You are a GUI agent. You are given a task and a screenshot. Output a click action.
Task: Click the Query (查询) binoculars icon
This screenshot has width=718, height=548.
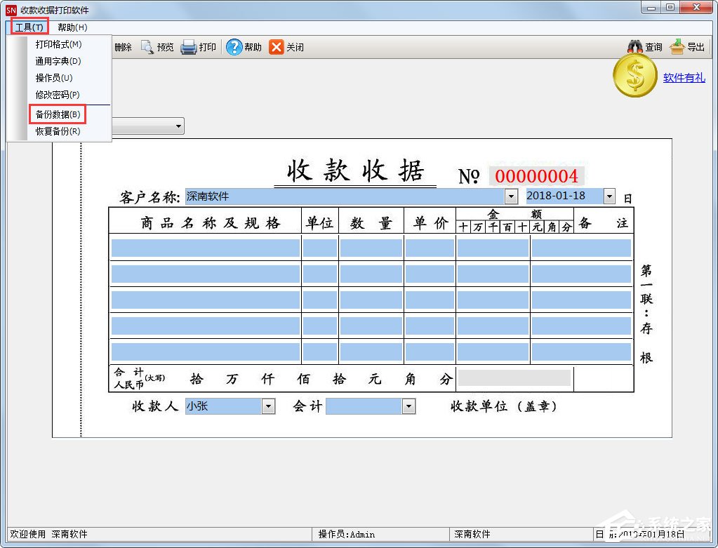tap(635, 47)
